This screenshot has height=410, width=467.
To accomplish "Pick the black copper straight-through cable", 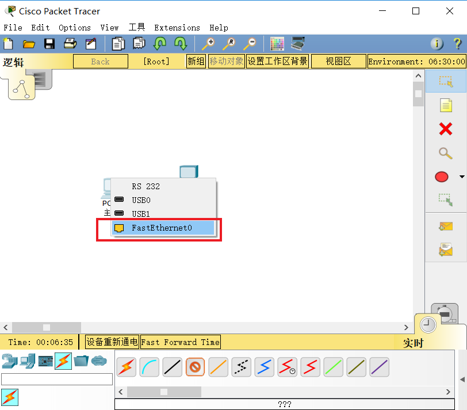I will [172, 367].
